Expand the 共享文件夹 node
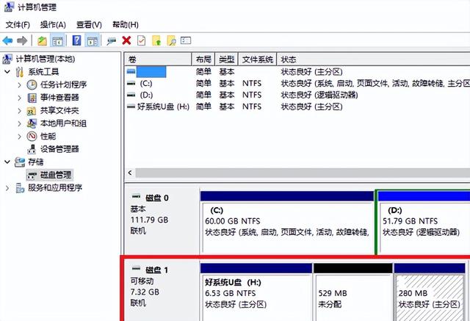Screen dimensions: 470x321 tap(19, 111)
